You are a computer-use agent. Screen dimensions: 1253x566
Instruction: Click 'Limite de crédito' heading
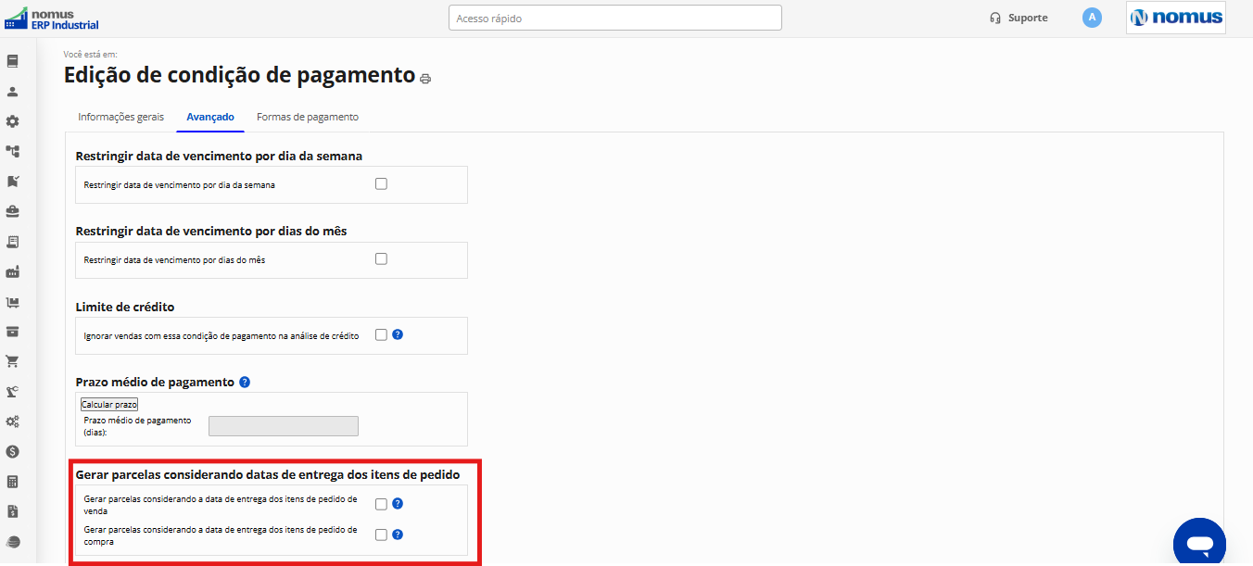pyautogui.click(x=125, y=307)
